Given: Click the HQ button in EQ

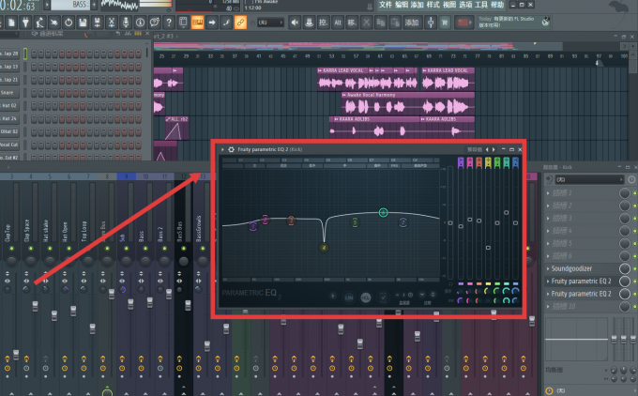Looking at the screenshot, I should tap(365, 297).
